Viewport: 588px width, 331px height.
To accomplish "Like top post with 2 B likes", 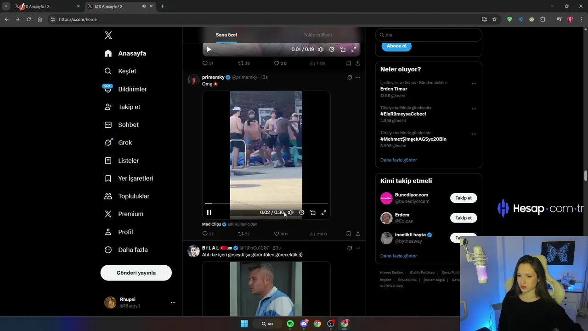I will coord(280,63).
